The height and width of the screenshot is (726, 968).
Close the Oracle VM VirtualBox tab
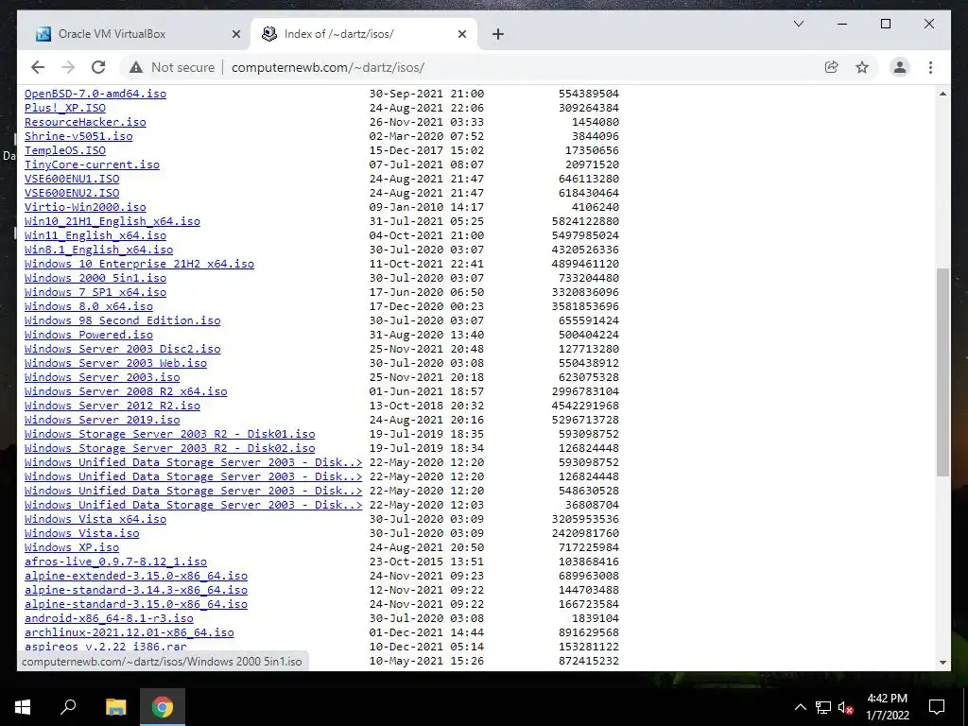point(235,34)
